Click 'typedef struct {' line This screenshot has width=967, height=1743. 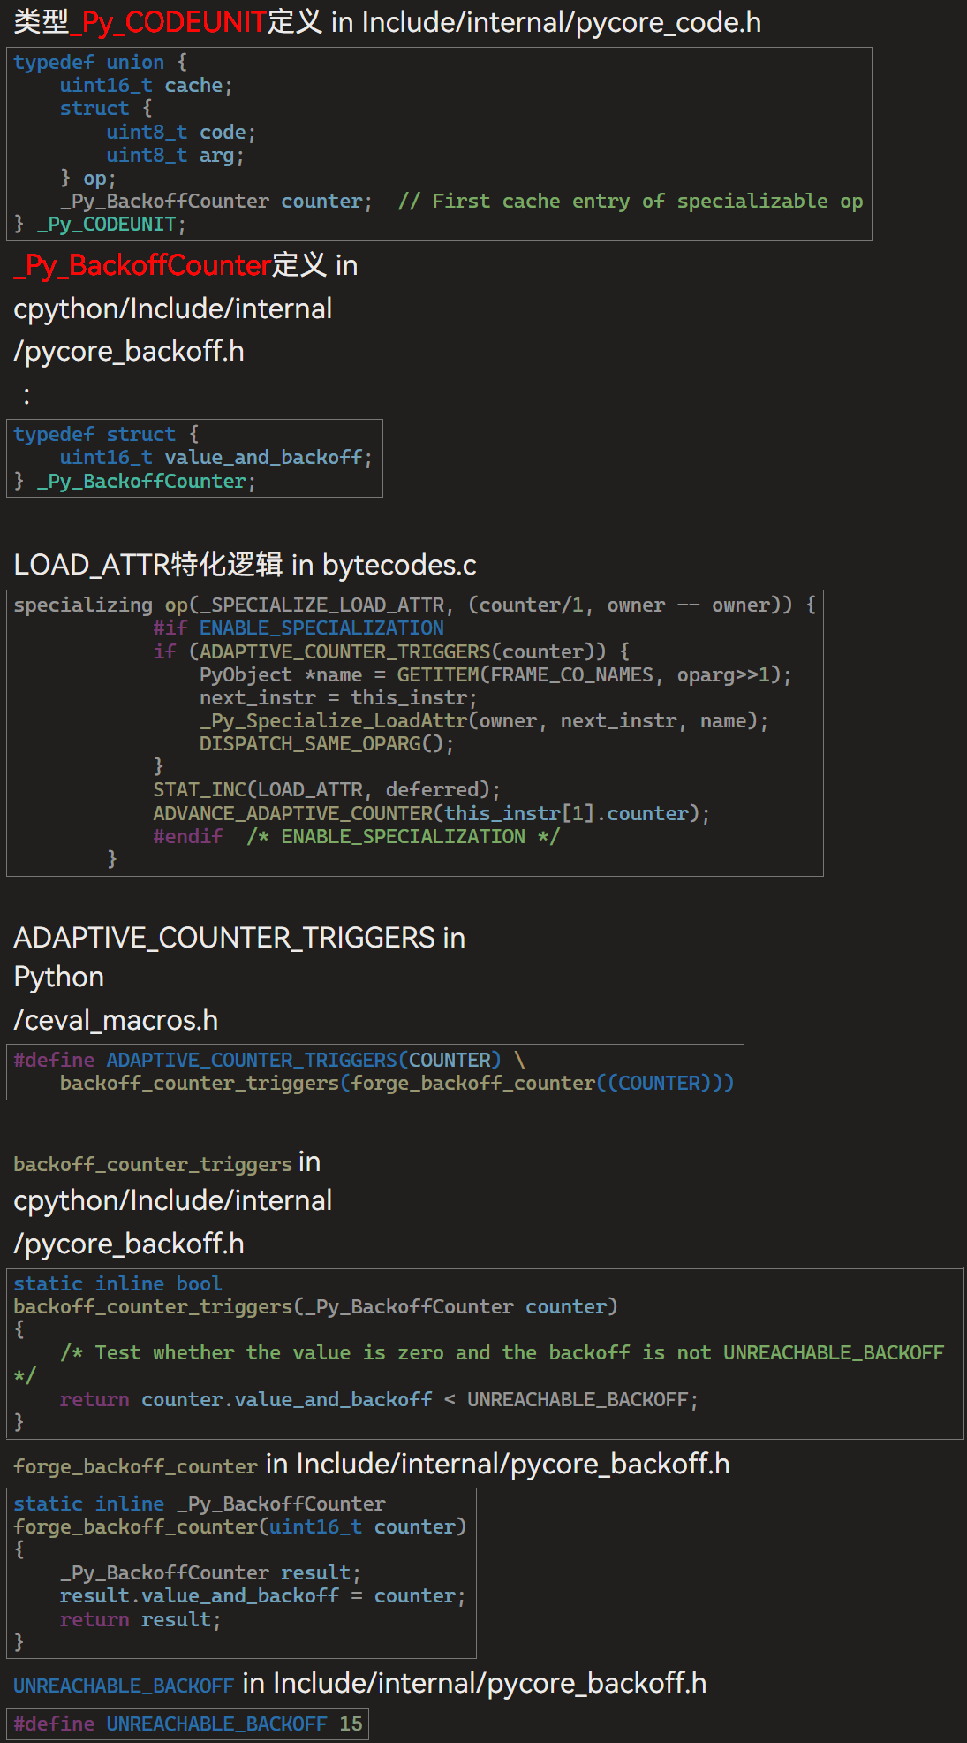tap(106, 435)
